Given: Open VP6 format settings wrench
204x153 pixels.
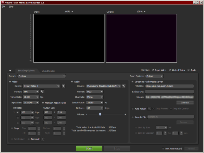Looking at the screenshot, I should 42,91.
